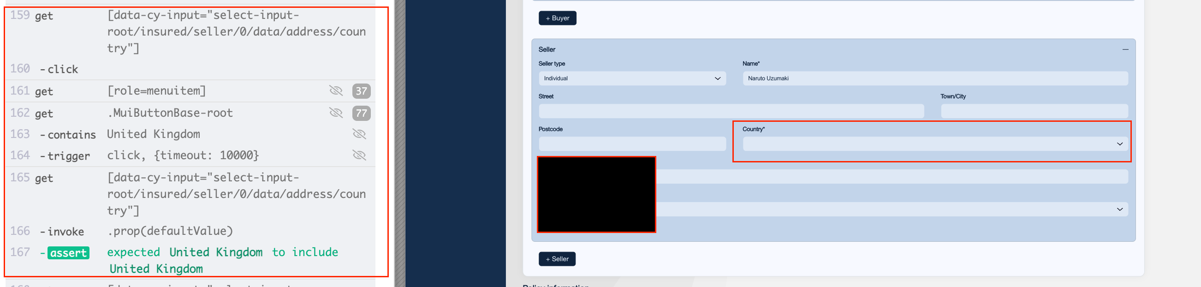Add a buyer with the + Buyer button

pos(557,18)
